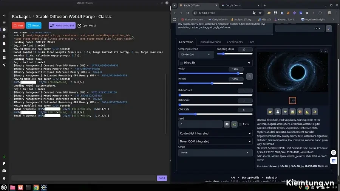Select the Generation tab

coord(186,42)
